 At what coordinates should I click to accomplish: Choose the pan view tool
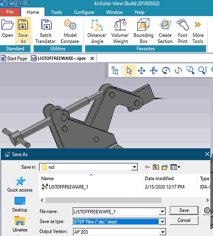tap(142, 70)
